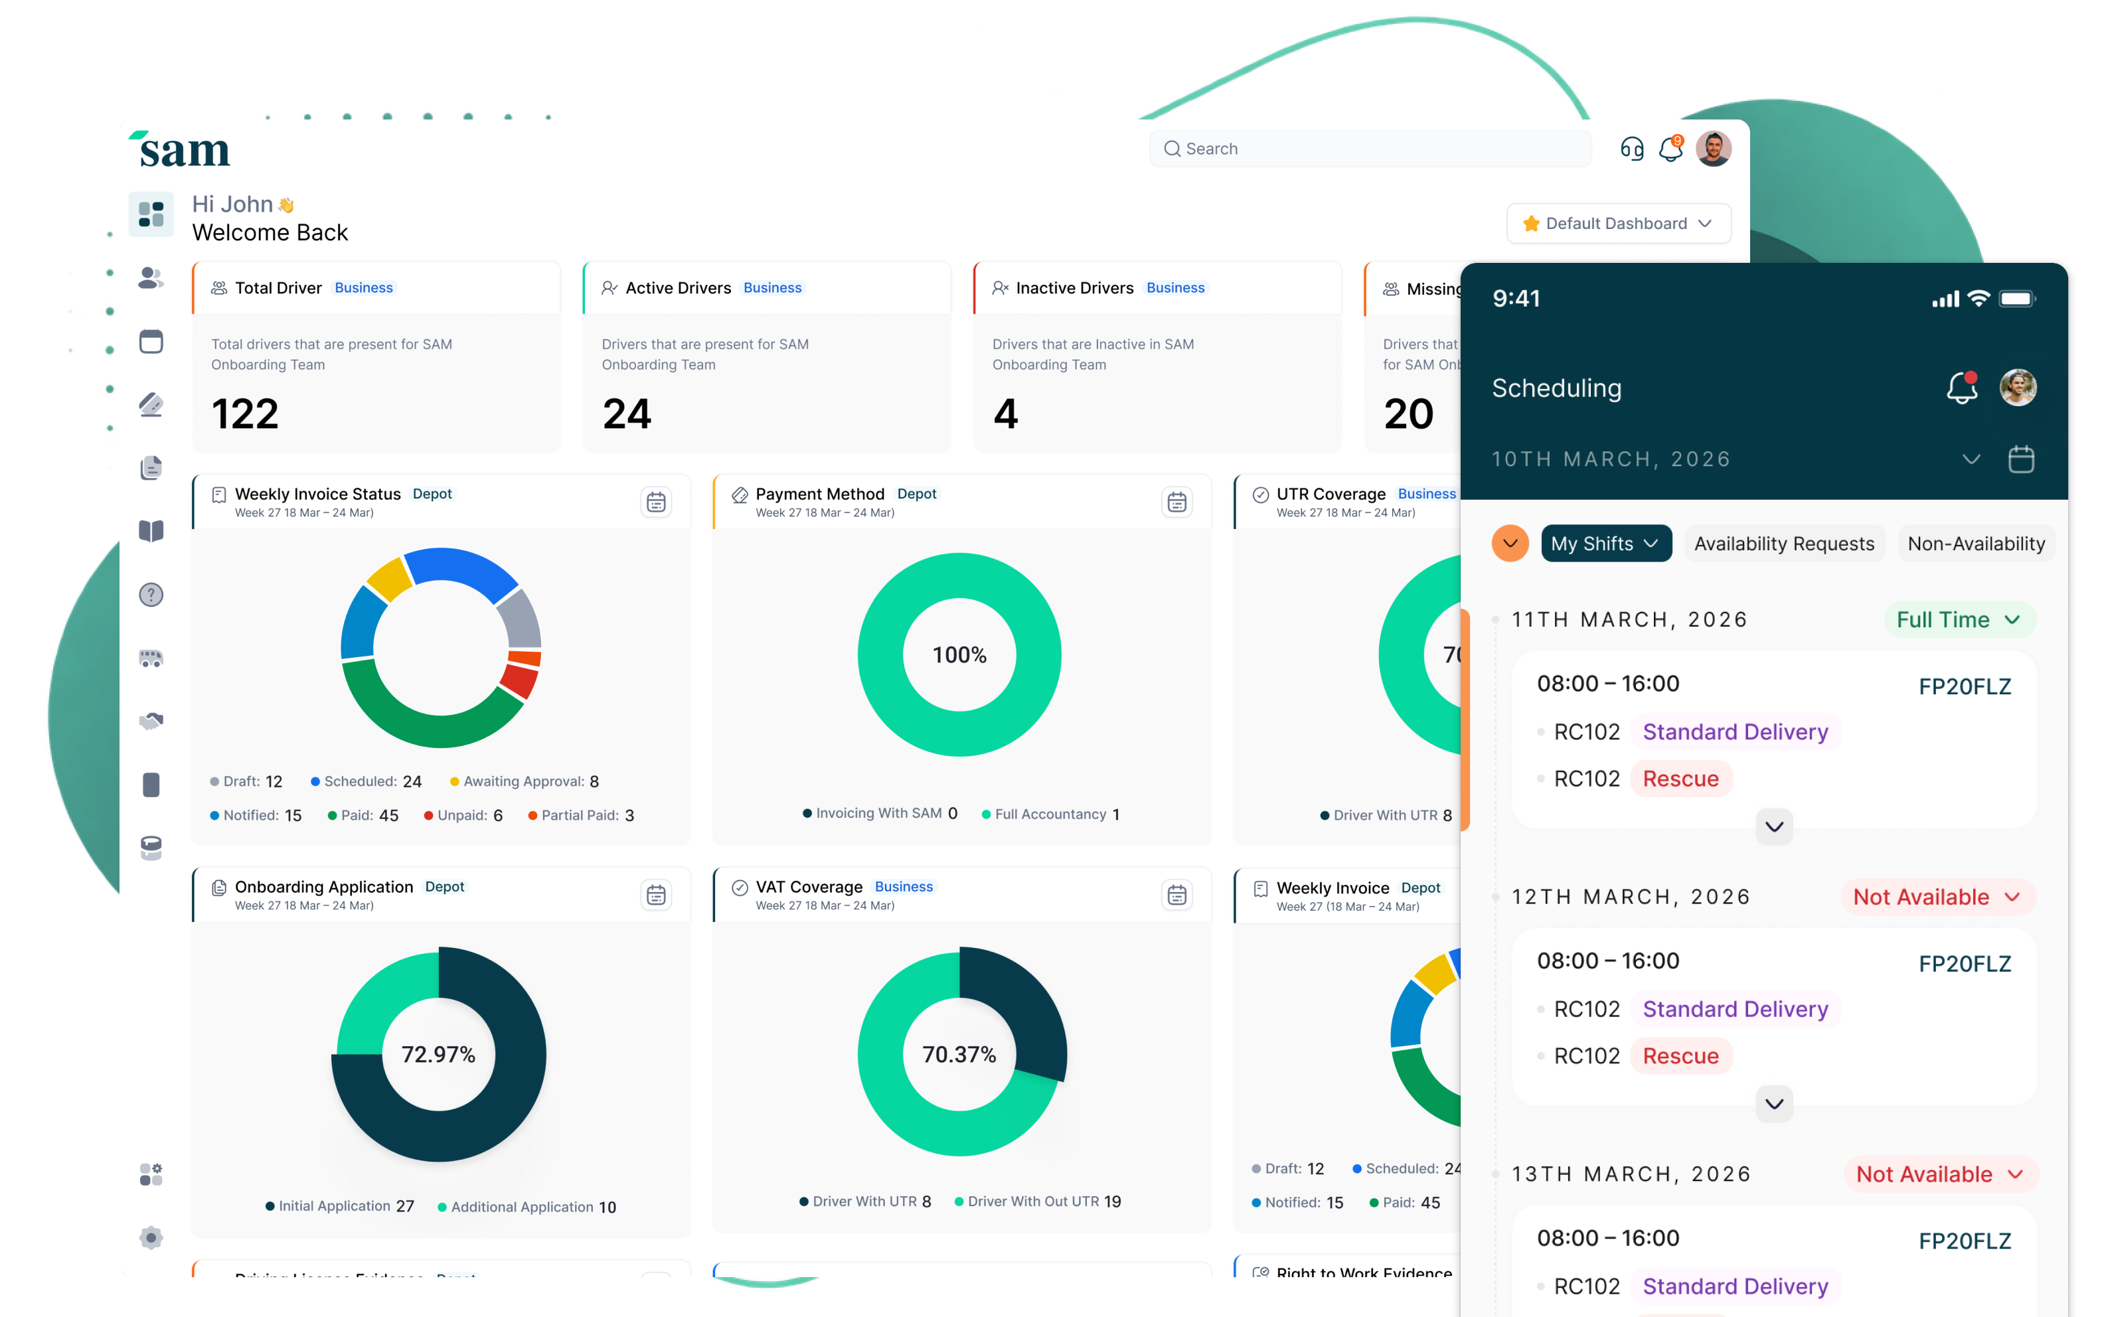Open the drivers people icon in sidebar
Image resolution: width=2106 pixels, height=1317 pixels.
click(151, 278)
